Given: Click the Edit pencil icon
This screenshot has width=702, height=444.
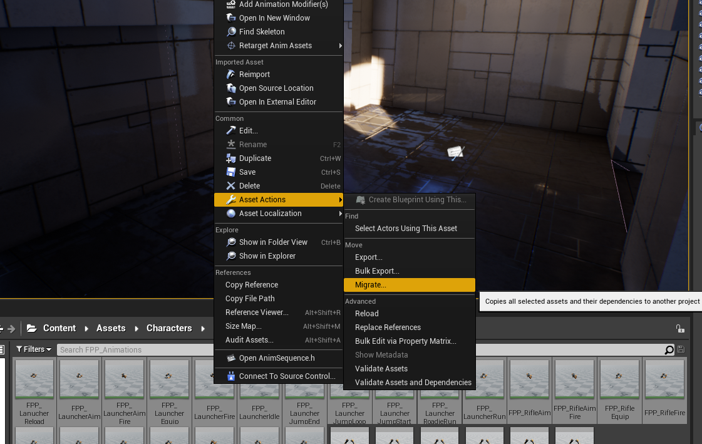Looking at the screenshot, I should tap(231, 130).
